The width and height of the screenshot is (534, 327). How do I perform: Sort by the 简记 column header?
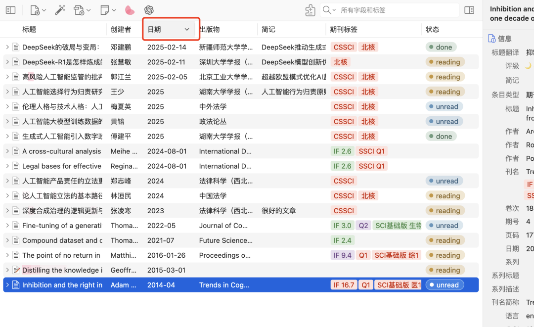(x=268, y=30)
